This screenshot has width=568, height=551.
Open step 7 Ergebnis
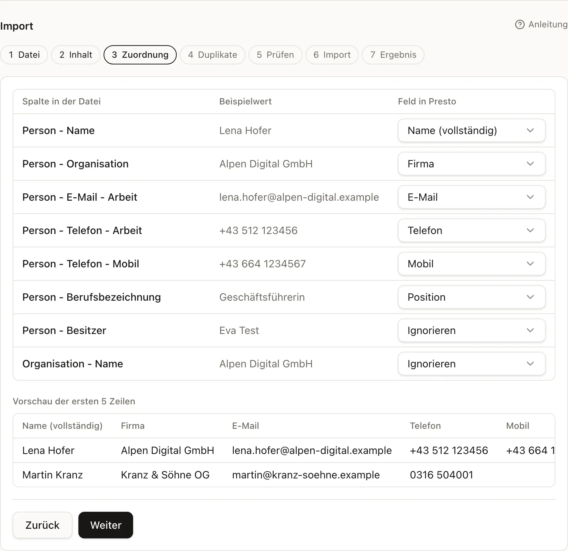393,55
